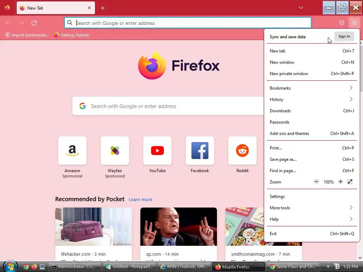Zoom in with the plus button
Image resolution: width=363 pixels, height=272 pixels.
click(340, 182)
